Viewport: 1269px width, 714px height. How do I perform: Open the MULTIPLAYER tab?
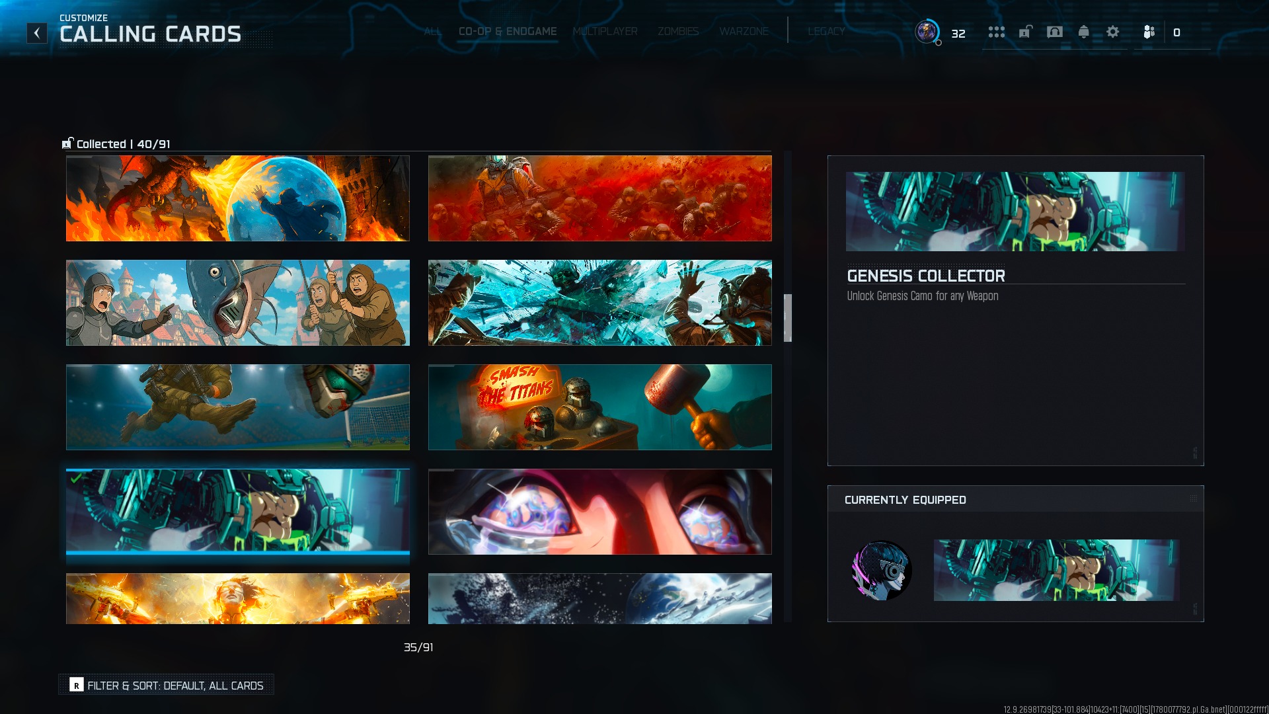tap(605, 31)
